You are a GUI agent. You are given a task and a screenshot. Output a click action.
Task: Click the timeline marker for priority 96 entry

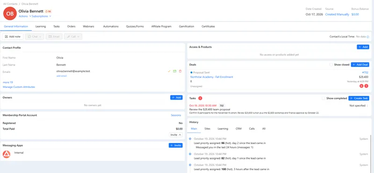click(x=190, y=139)
